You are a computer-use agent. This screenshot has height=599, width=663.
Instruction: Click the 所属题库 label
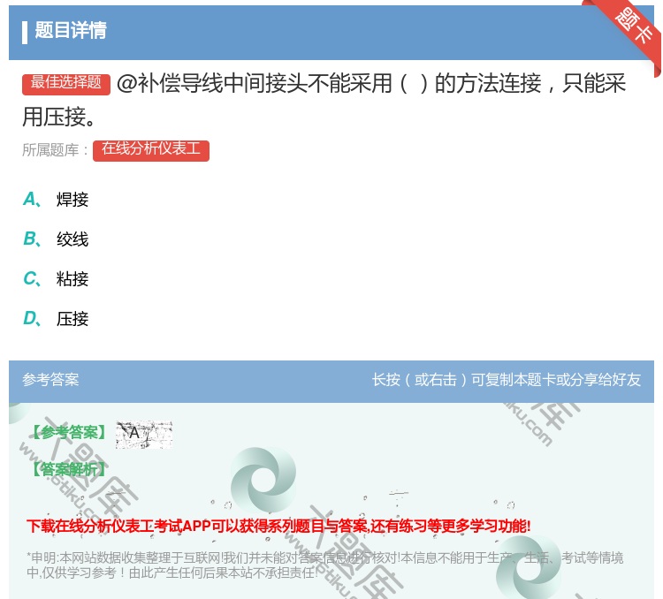[55, 150]
